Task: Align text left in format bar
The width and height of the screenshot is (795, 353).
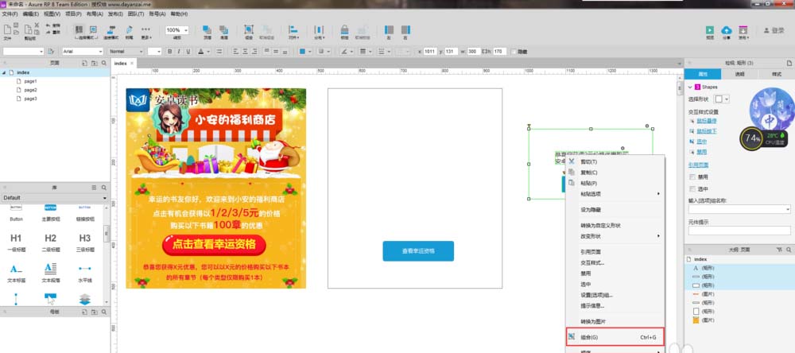Action: click(x=236, y=51)
